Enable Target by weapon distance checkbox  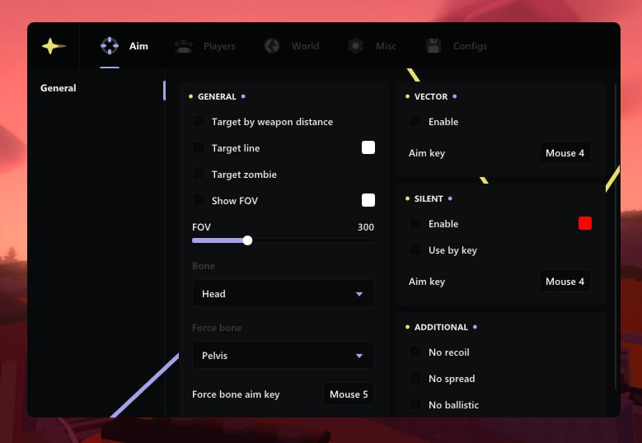tap(199, 122)
